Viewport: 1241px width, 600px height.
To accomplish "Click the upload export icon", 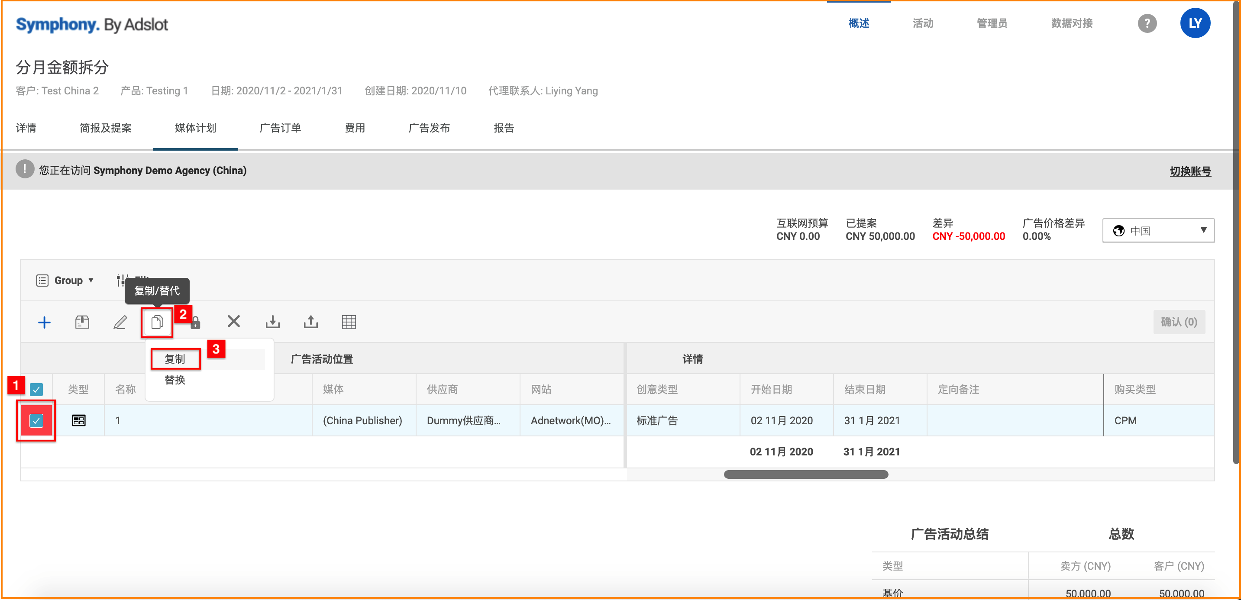I will click(x=311, y=322).
